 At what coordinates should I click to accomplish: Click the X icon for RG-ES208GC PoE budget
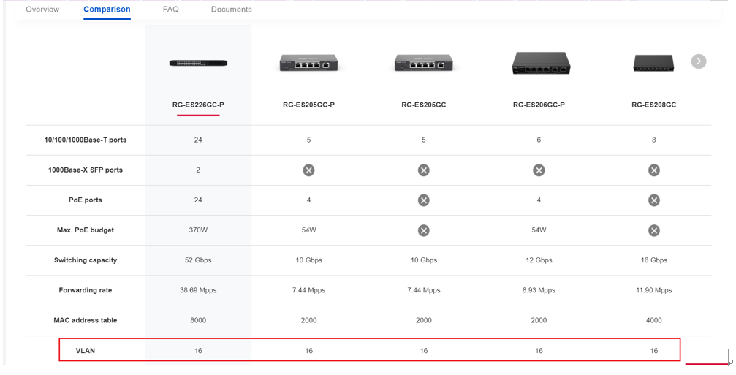click(x=654, y=230)
